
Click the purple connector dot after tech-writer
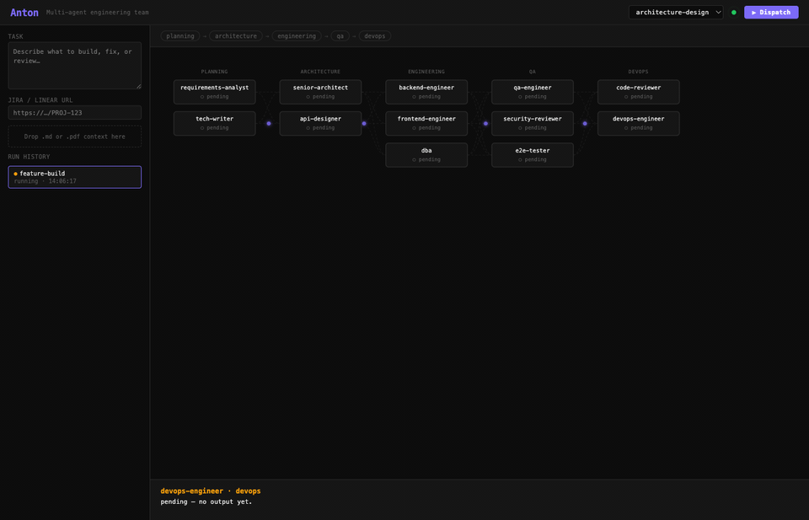(269, 124)
